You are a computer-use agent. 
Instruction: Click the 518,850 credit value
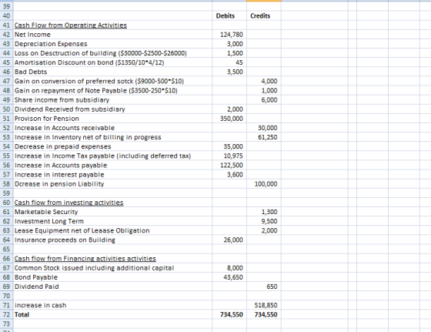[266, 306]
